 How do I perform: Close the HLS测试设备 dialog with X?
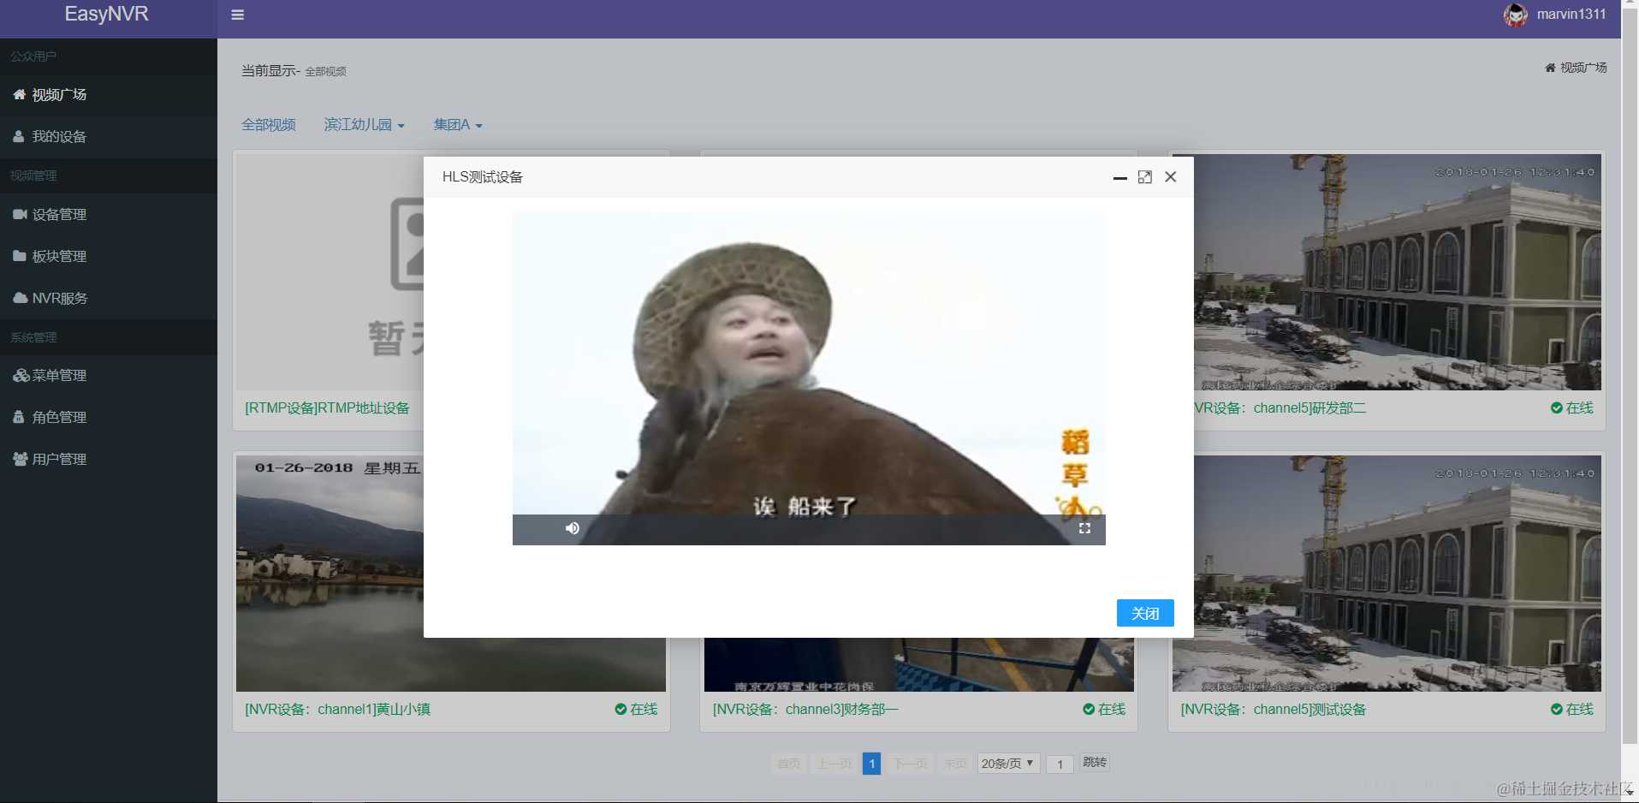click(x=1171, y=177)
